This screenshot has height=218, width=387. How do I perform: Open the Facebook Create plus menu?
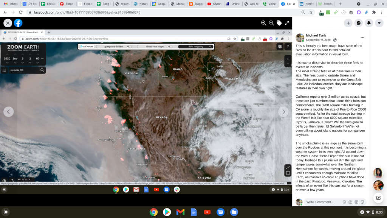(x=348, y=23)
